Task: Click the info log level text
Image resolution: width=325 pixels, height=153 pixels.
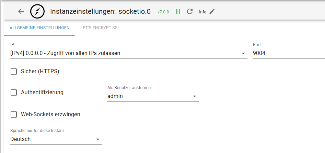Action: tap(203, 12)
